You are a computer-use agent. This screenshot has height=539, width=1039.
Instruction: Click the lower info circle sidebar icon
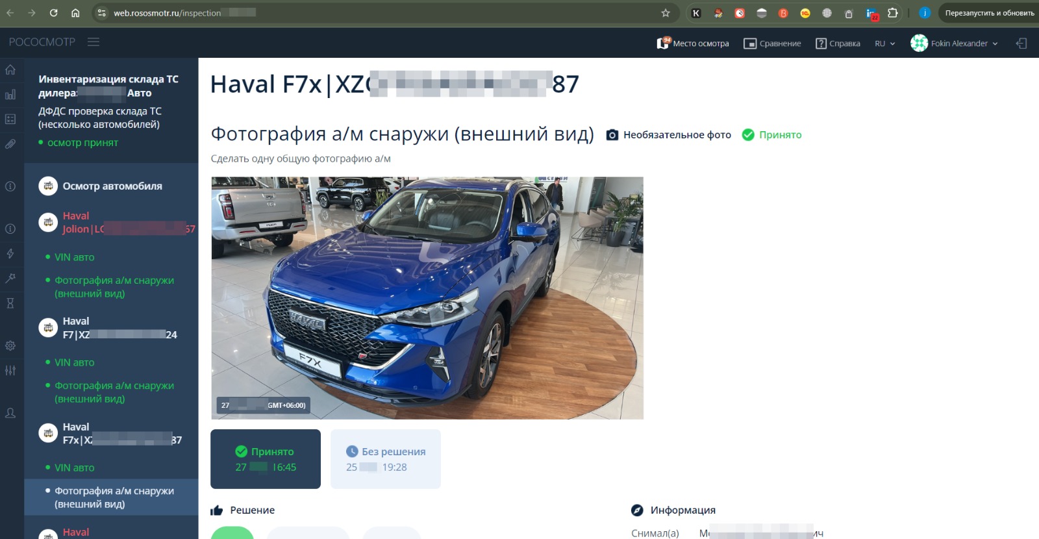click(10, 229)
